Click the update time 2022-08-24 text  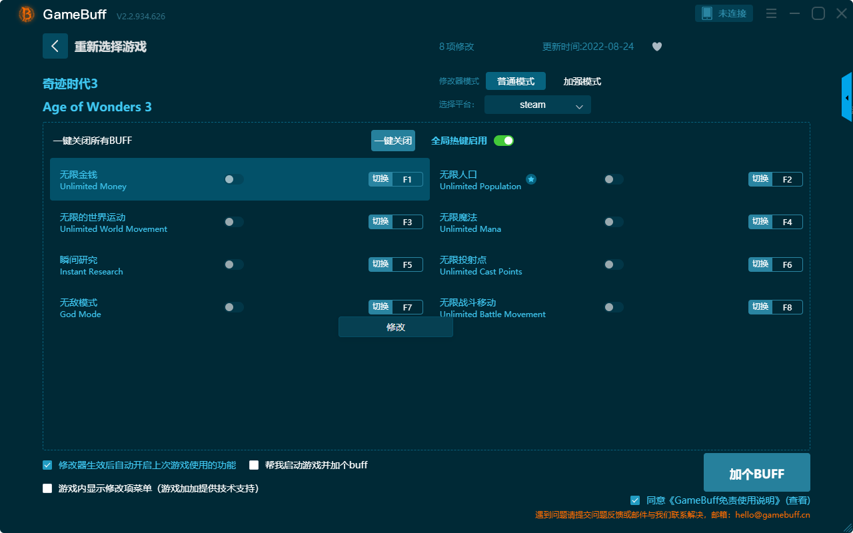[x=588, y=47]
